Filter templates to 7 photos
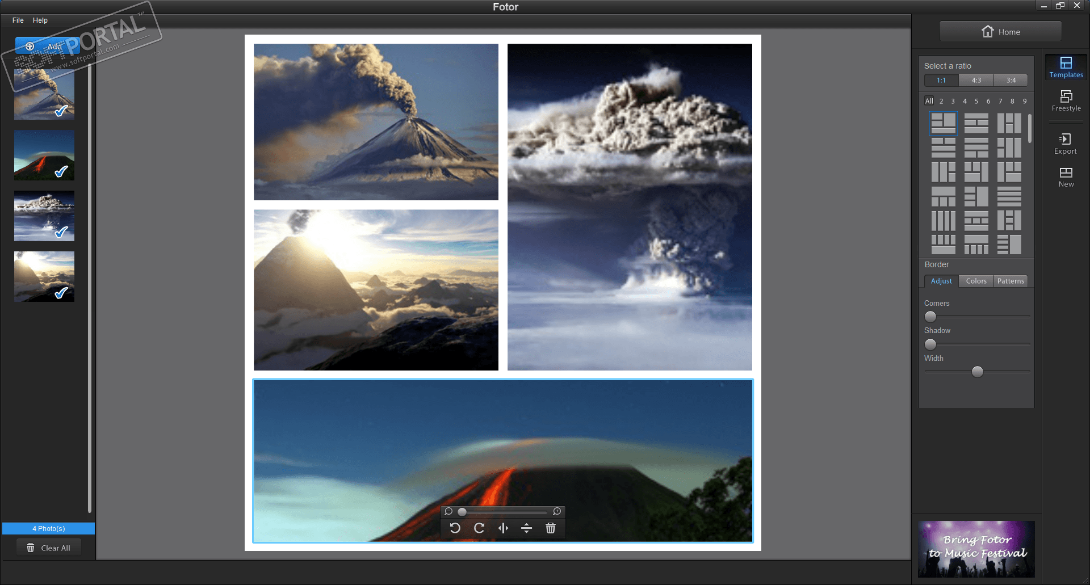This screenshot has height=585, width=1090. click(1000, 101)
